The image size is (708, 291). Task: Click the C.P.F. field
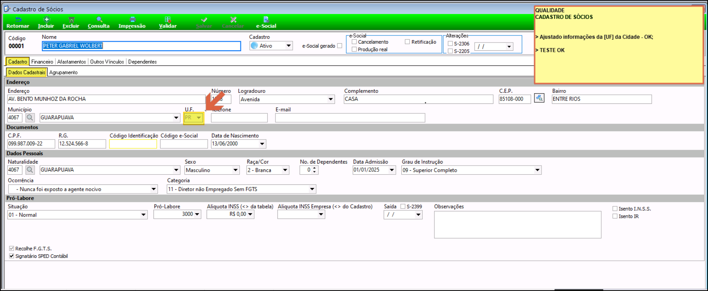coord(31,144)
